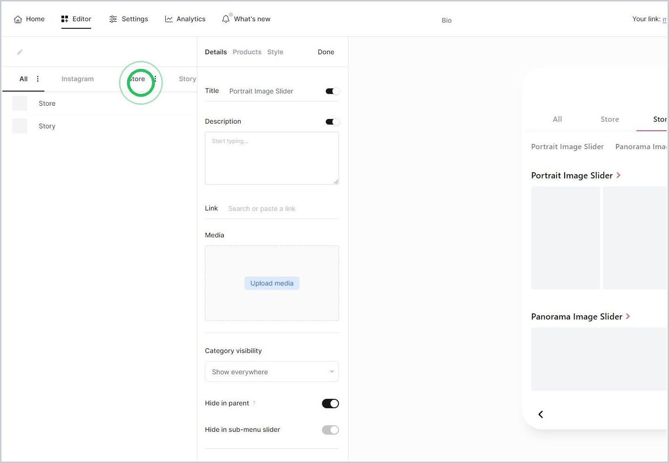
Task: Click the red arrow beside Panorama Image Slider heading
Action: coord(628,316)
